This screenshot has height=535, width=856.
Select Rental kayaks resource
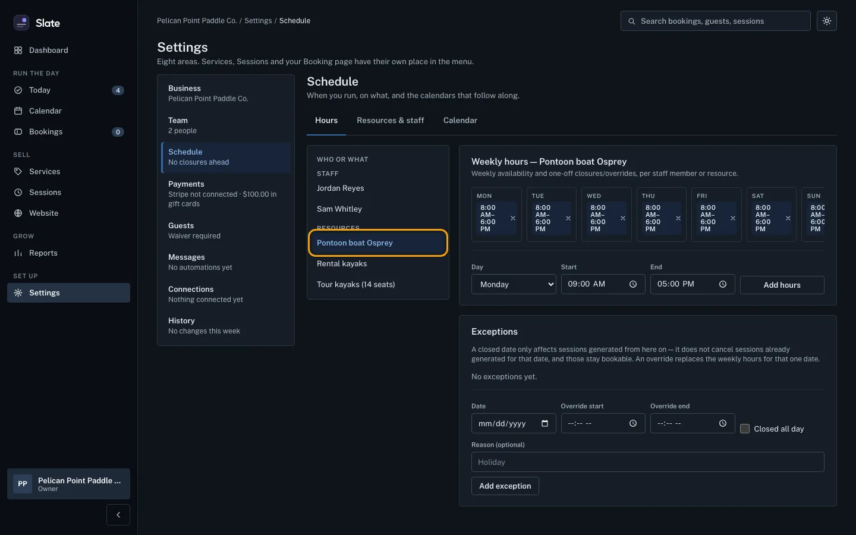378,264
